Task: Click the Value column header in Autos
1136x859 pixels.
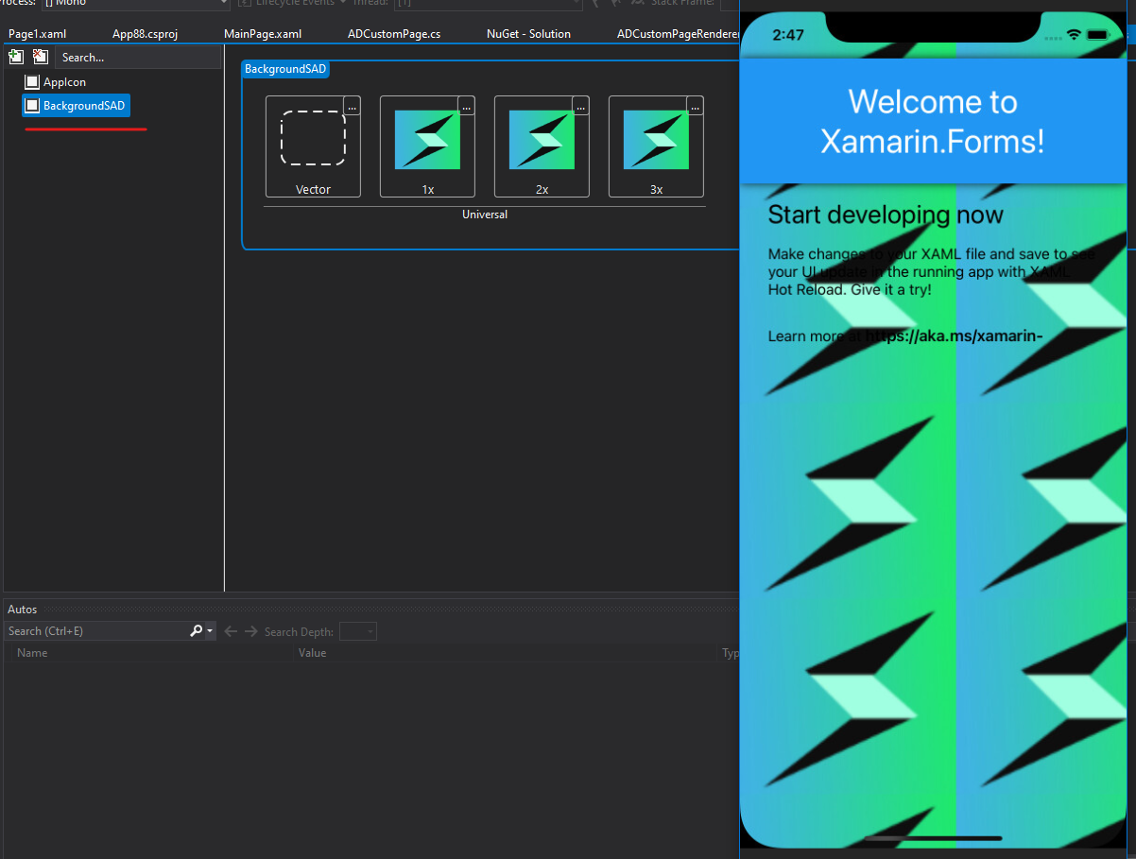Action: pyautogui.click(x=312, y=653)
